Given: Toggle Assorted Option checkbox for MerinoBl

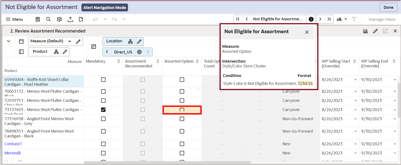Looking at the screenshot, I should click(x=182, y=153).
